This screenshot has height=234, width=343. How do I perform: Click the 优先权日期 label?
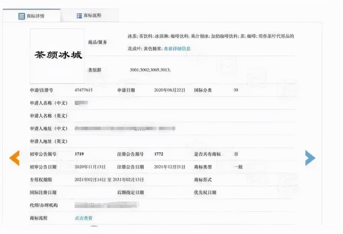(205, 193)
